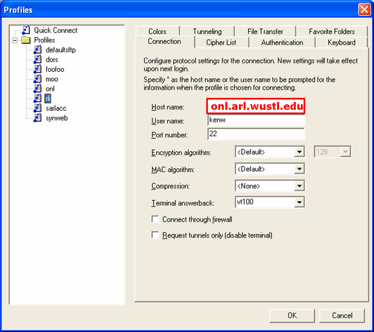Expand the MAC algorithm dropdown
The image size is (374, 332).
tap(299, 169)
